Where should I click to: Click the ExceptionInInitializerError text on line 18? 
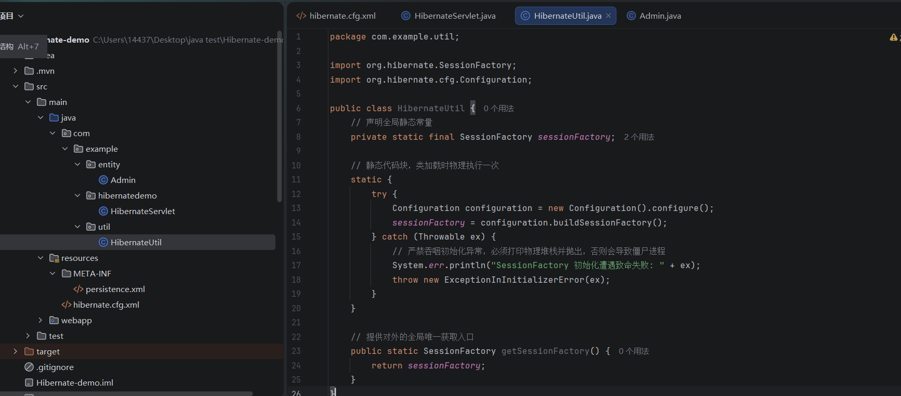tap(514, 280)
